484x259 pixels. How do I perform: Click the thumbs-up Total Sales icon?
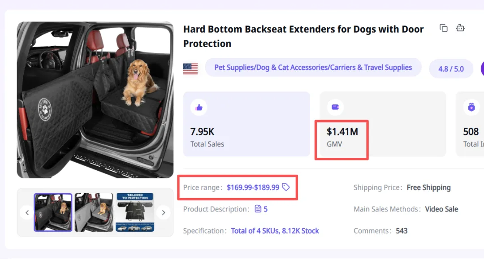[199, 108]
